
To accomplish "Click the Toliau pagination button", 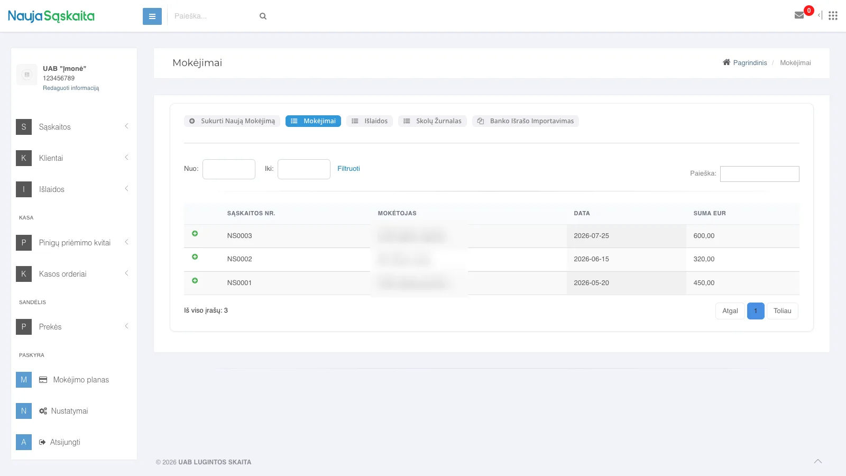I will (x=783, y=311).
